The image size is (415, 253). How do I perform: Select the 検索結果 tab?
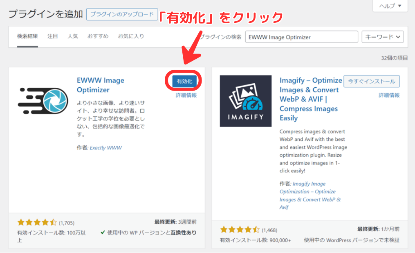(27, 36)
